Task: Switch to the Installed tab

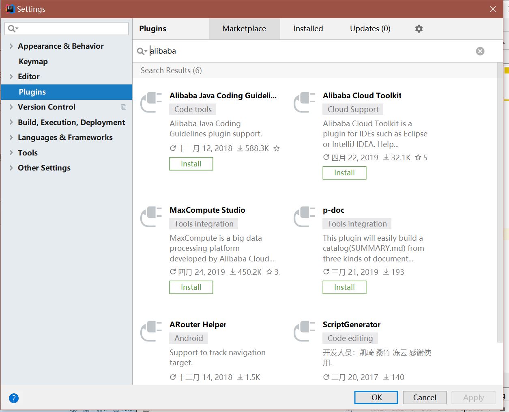Action: pos(308,29)
